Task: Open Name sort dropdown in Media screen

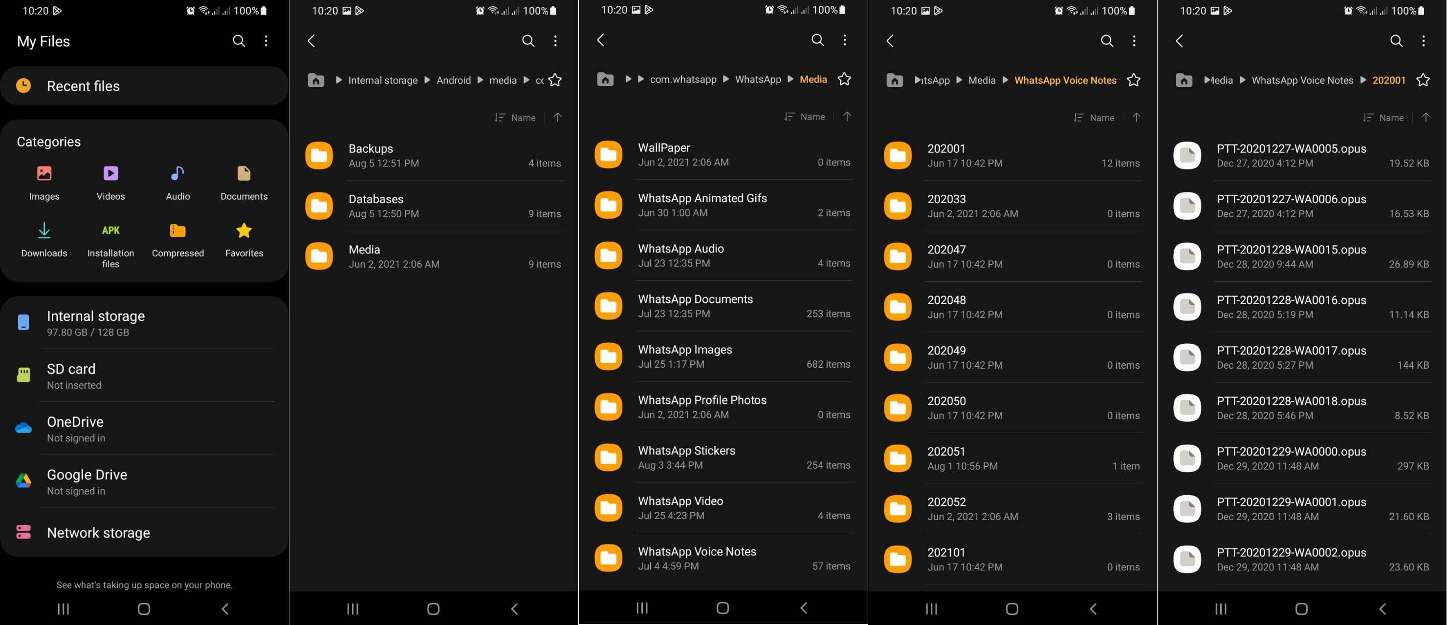Action: (804, 116)
